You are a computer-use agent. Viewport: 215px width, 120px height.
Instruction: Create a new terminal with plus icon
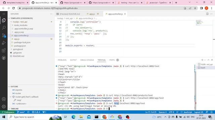coord(202,60)
